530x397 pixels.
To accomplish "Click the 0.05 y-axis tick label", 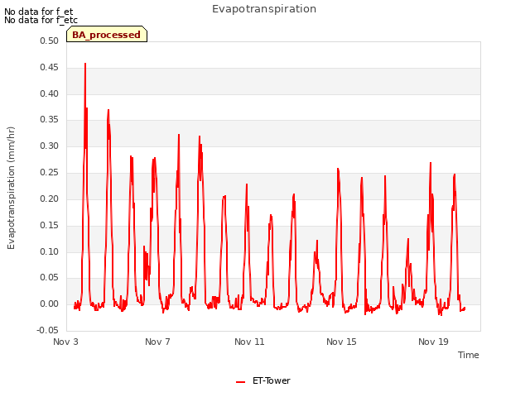I will [x=50, y=278].
